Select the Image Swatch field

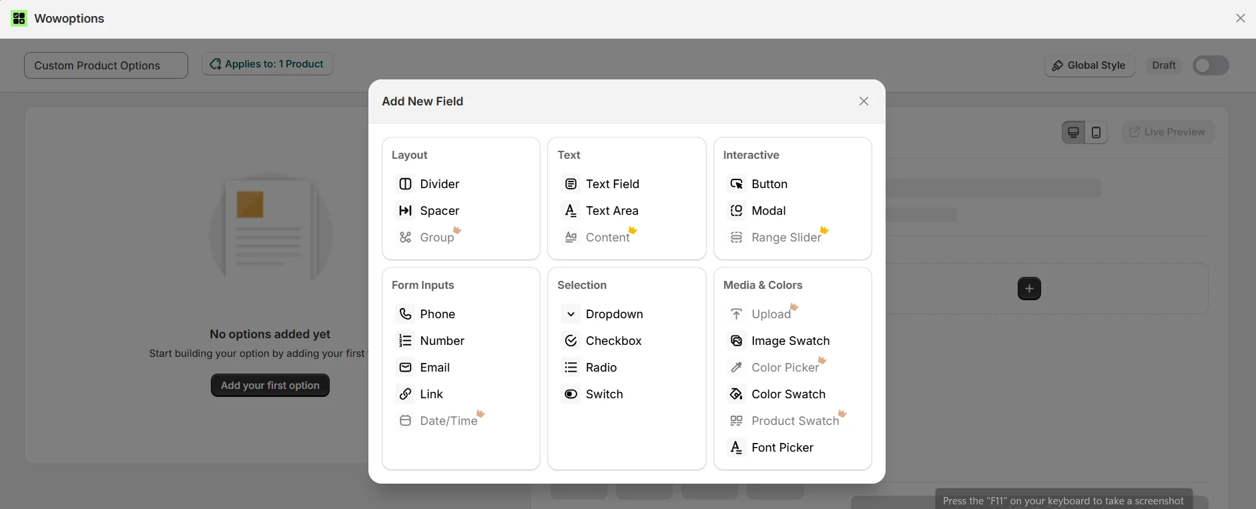(790, 341)
